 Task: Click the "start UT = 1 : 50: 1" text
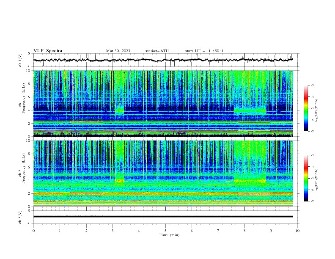pyautogui.click(x=204, y=51)
